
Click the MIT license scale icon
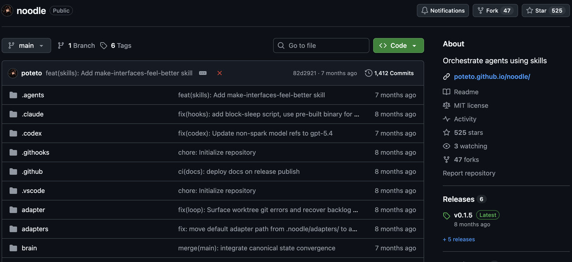447,105
